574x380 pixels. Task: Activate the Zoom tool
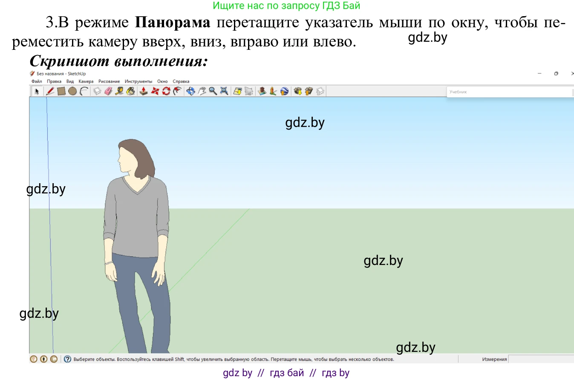pyautogui.click(x=212, y=91)
